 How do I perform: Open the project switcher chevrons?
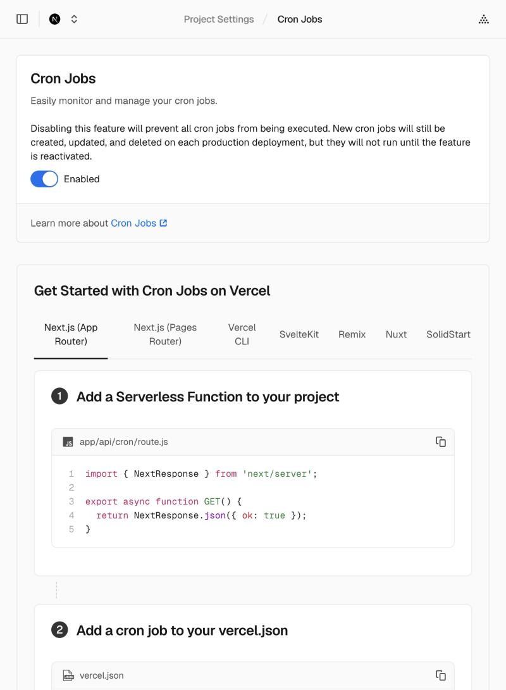point(74,19)
